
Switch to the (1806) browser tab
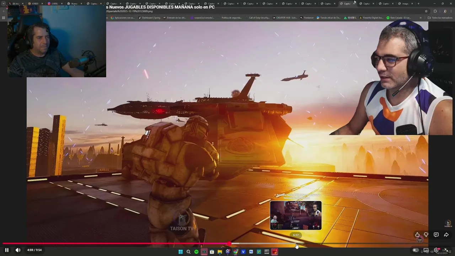(x=55, y=4)
